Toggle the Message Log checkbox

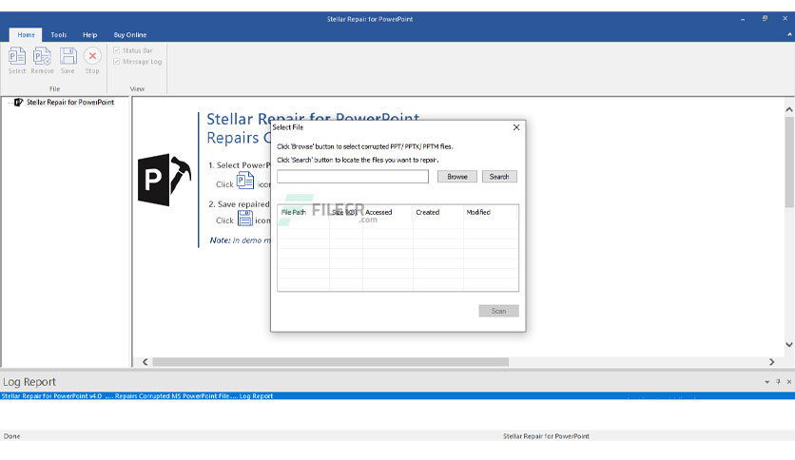click(x=117, y=61)
